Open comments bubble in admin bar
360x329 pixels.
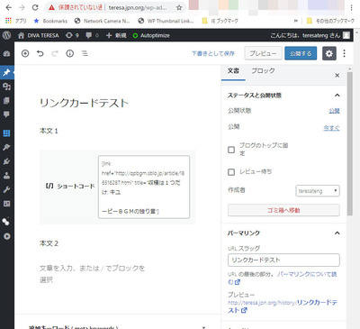[92, 35]
